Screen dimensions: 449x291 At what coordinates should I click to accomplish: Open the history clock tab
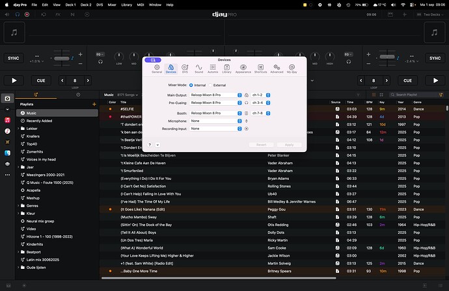click(x=78, y=95)
